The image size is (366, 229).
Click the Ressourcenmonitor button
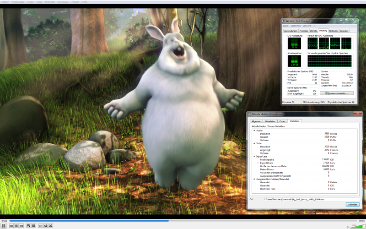(x=336, y=93)
